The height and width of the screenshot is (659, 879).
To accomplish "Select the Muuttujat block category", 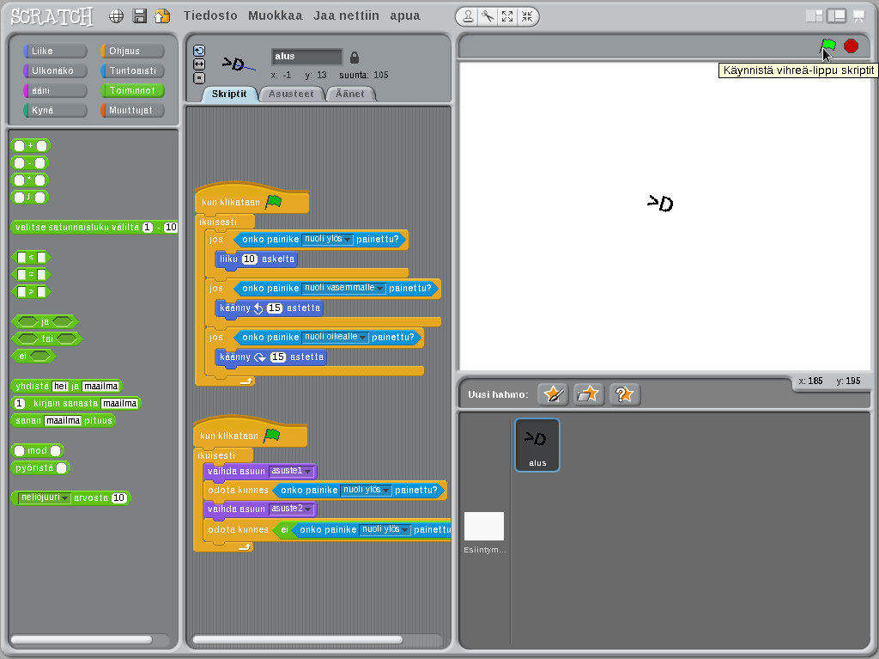I will click(x=132, y=110).
